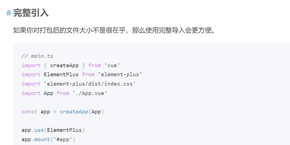
Task: Click the 完整引入 heading text
Action: coord(31,13)
